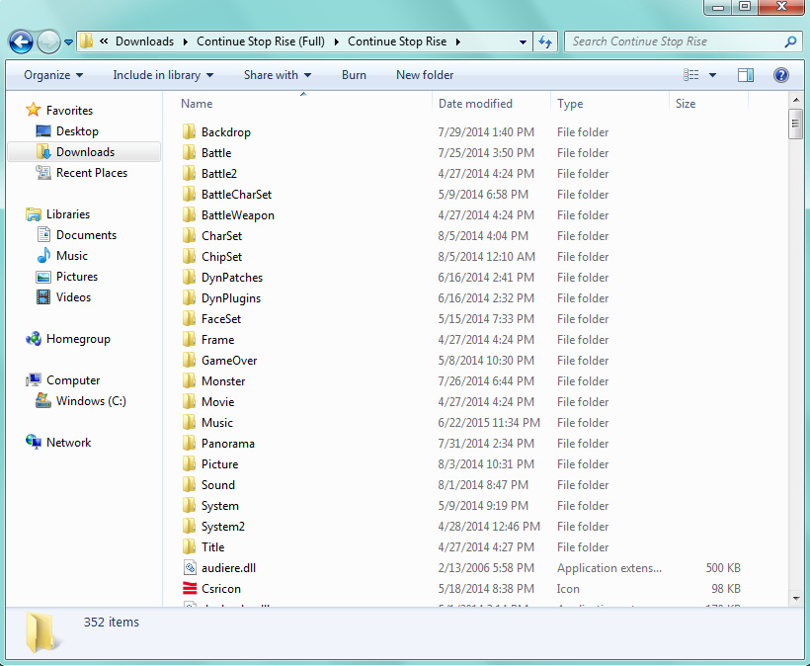
Task: Open the Share with dropdown menu
Action: pos(277,75)
